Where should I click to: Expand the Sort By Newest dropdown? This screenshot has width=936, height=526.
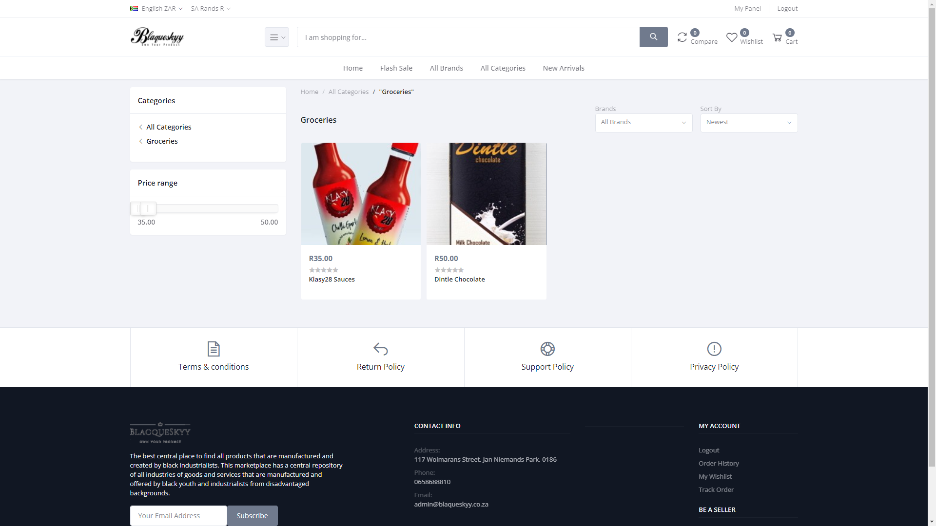point(749,123)
